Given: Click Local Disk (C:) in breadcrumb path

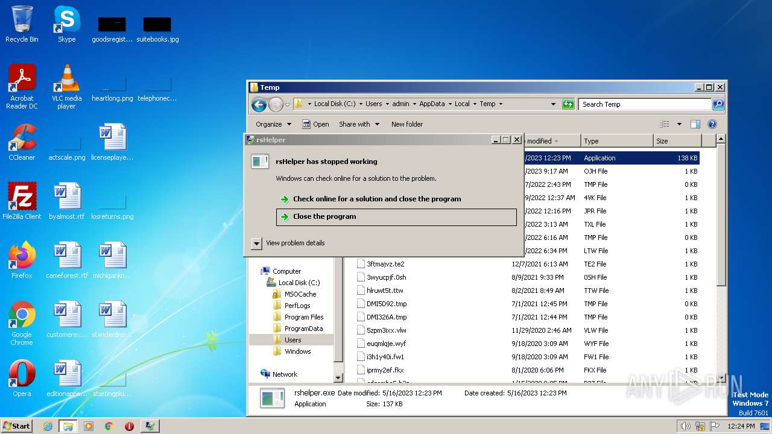Looking at the screenshot, I should pyautogui.click(x=334, y=104).
